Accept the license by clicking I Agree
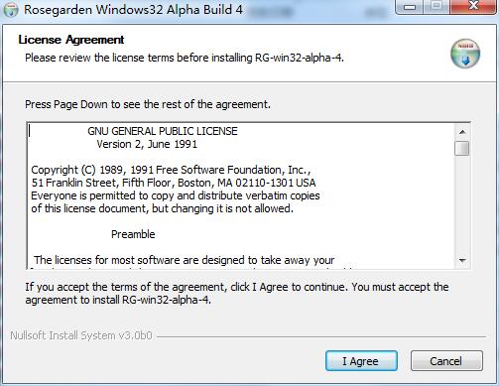 coord(361,361)
